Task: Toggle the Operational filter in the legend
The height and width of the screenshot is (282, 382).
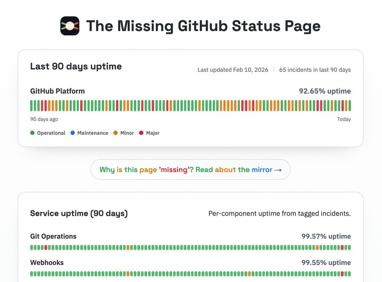Action: pyautogui.click(x=48, y=133)
